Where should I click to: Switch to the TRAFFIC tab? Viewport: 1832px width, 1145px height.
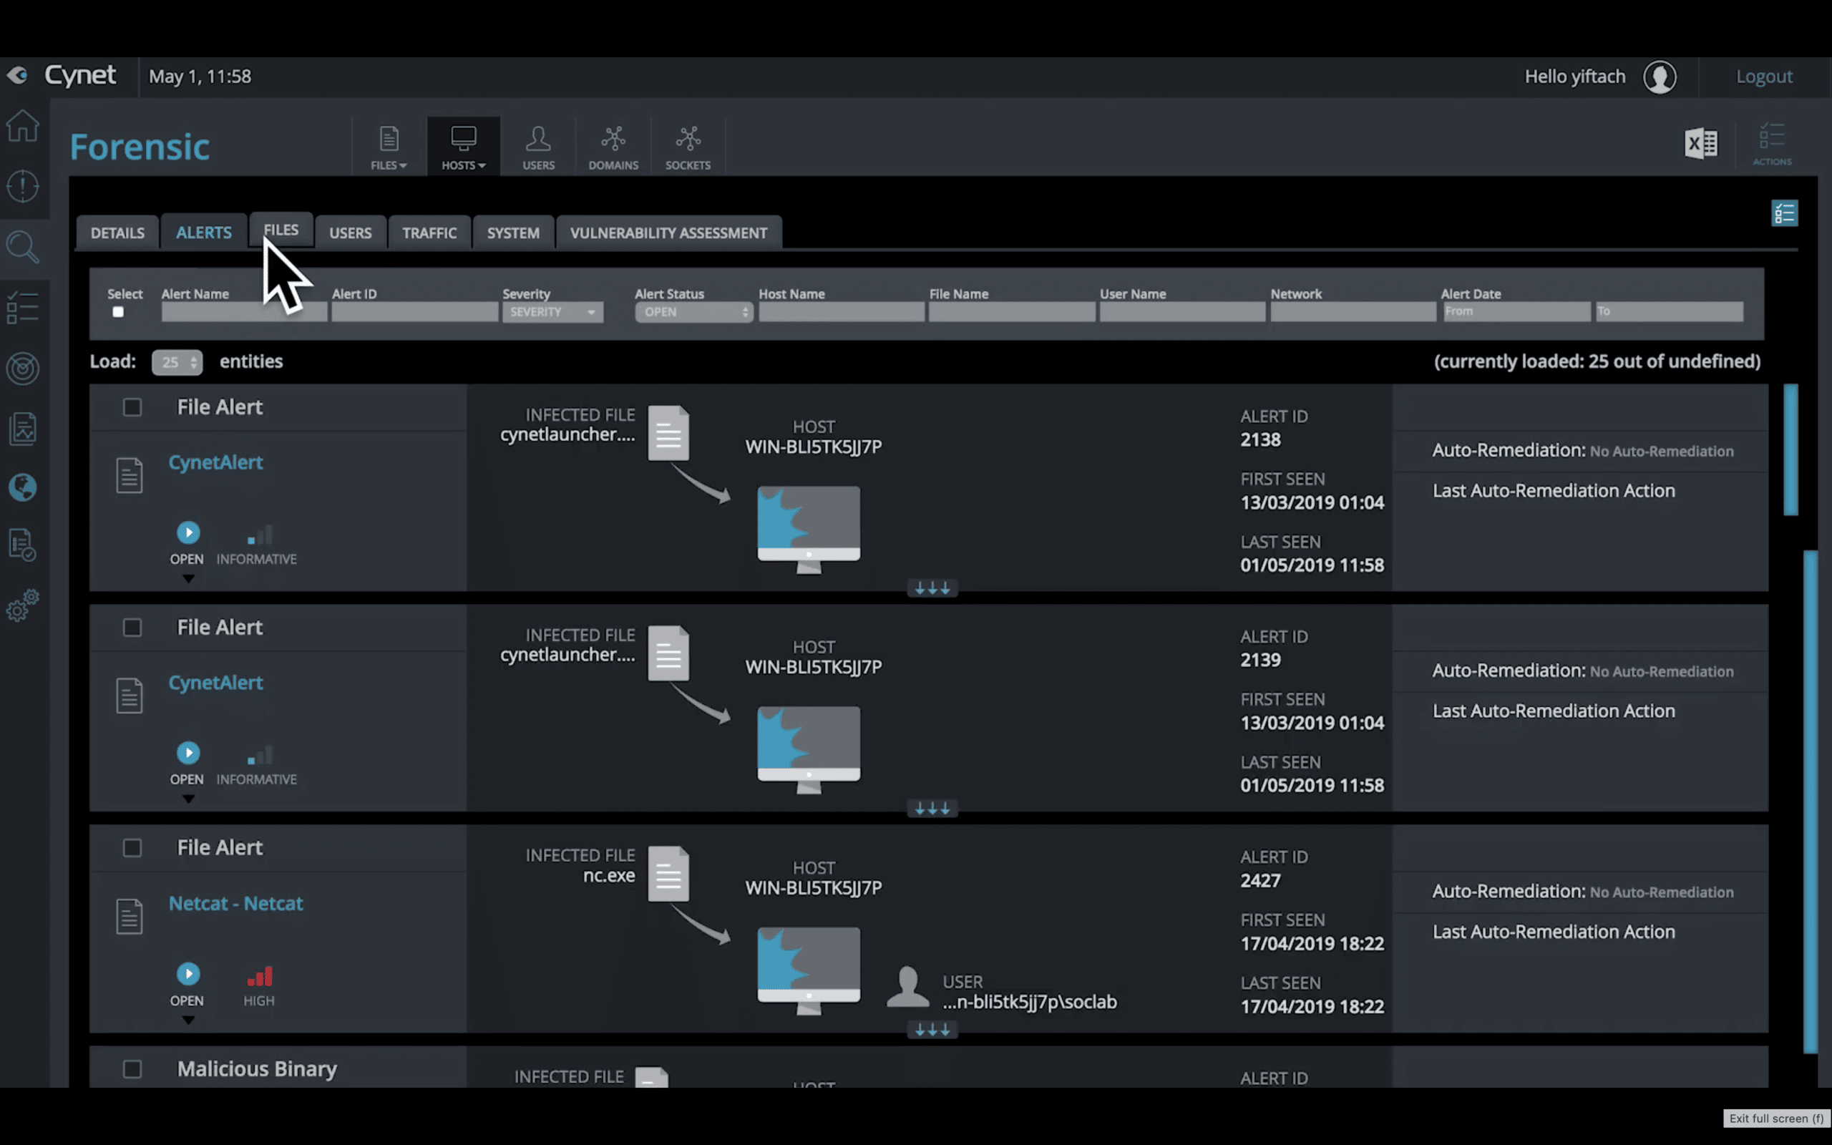coord(430,231)
